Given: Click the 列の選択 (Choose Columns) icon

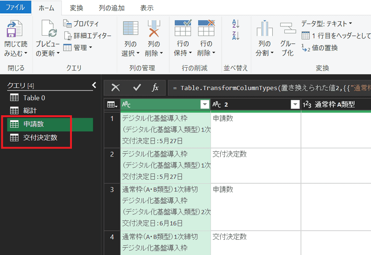Looking at the screenshot, I should [x=131, y=29].
